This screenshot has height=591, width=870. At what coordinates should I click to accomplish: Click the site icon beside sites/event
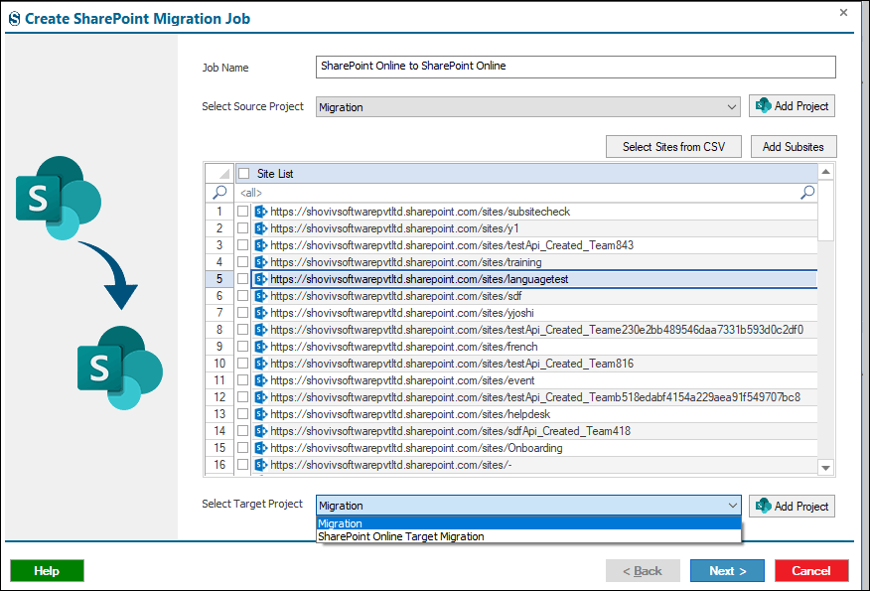[261, 380]
